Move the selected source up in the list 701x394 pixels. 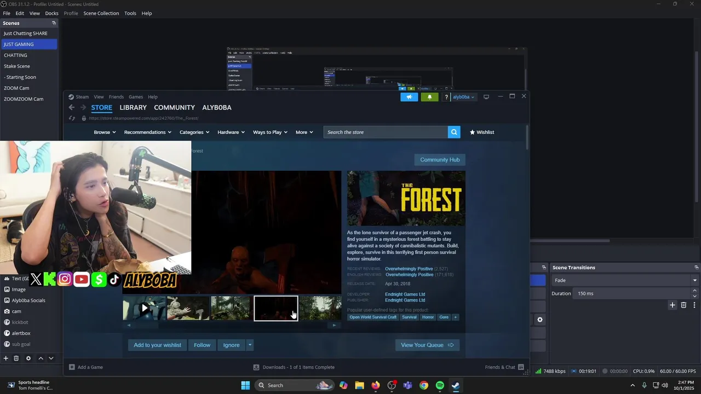pyautogui.click(x=41, y=358)
